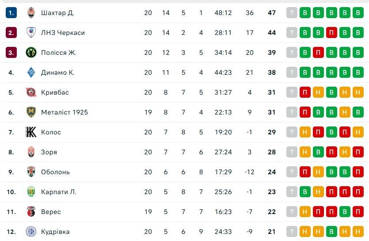The width and height of the screenshot is (369, 241).
Task: Click Шахтар Д. upcoming match question mark
Action: click(x=292, y=13)
